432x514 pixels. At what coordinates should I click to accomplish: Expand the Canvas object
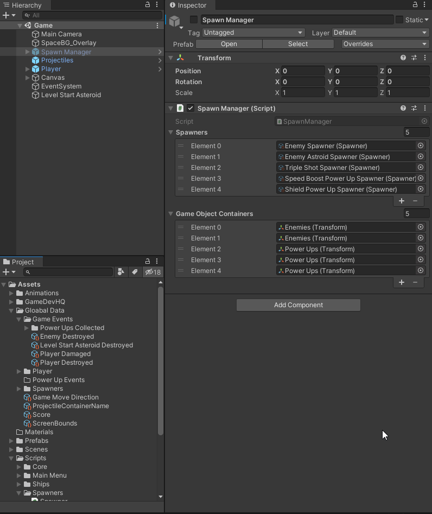(28, 78)
